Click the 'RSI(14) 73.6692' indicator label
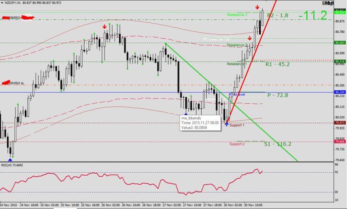Image resolution: width=347 pixels, height=209 pixels. tap(12, 165)
